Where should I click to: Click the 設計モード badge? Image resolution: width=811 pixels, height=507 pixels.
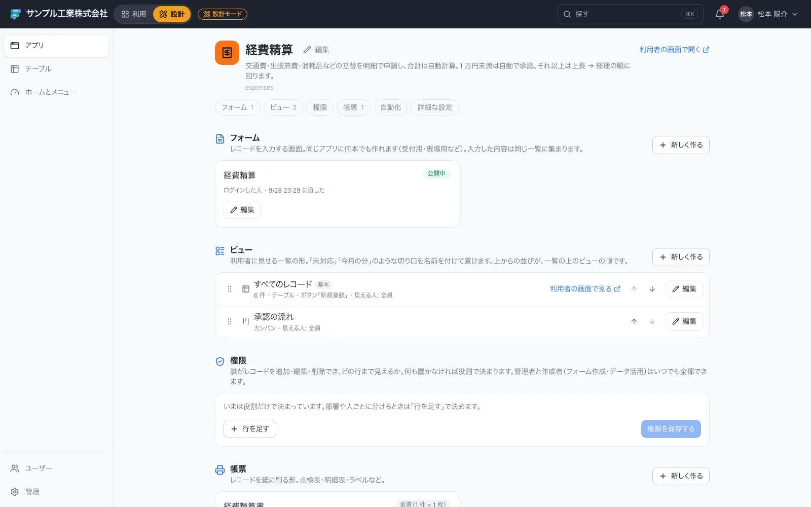point(223,14)
